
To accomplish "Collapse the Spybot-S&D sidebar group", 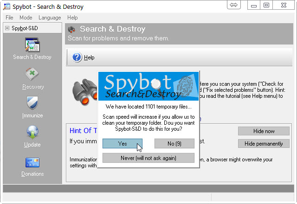I will tap(7, 29).
